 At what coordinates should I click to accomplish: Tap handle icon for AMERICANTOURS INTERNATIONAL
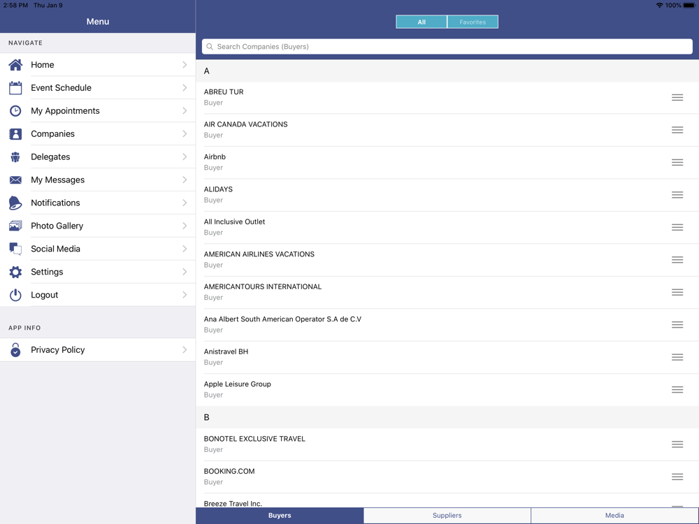[677, 292]
